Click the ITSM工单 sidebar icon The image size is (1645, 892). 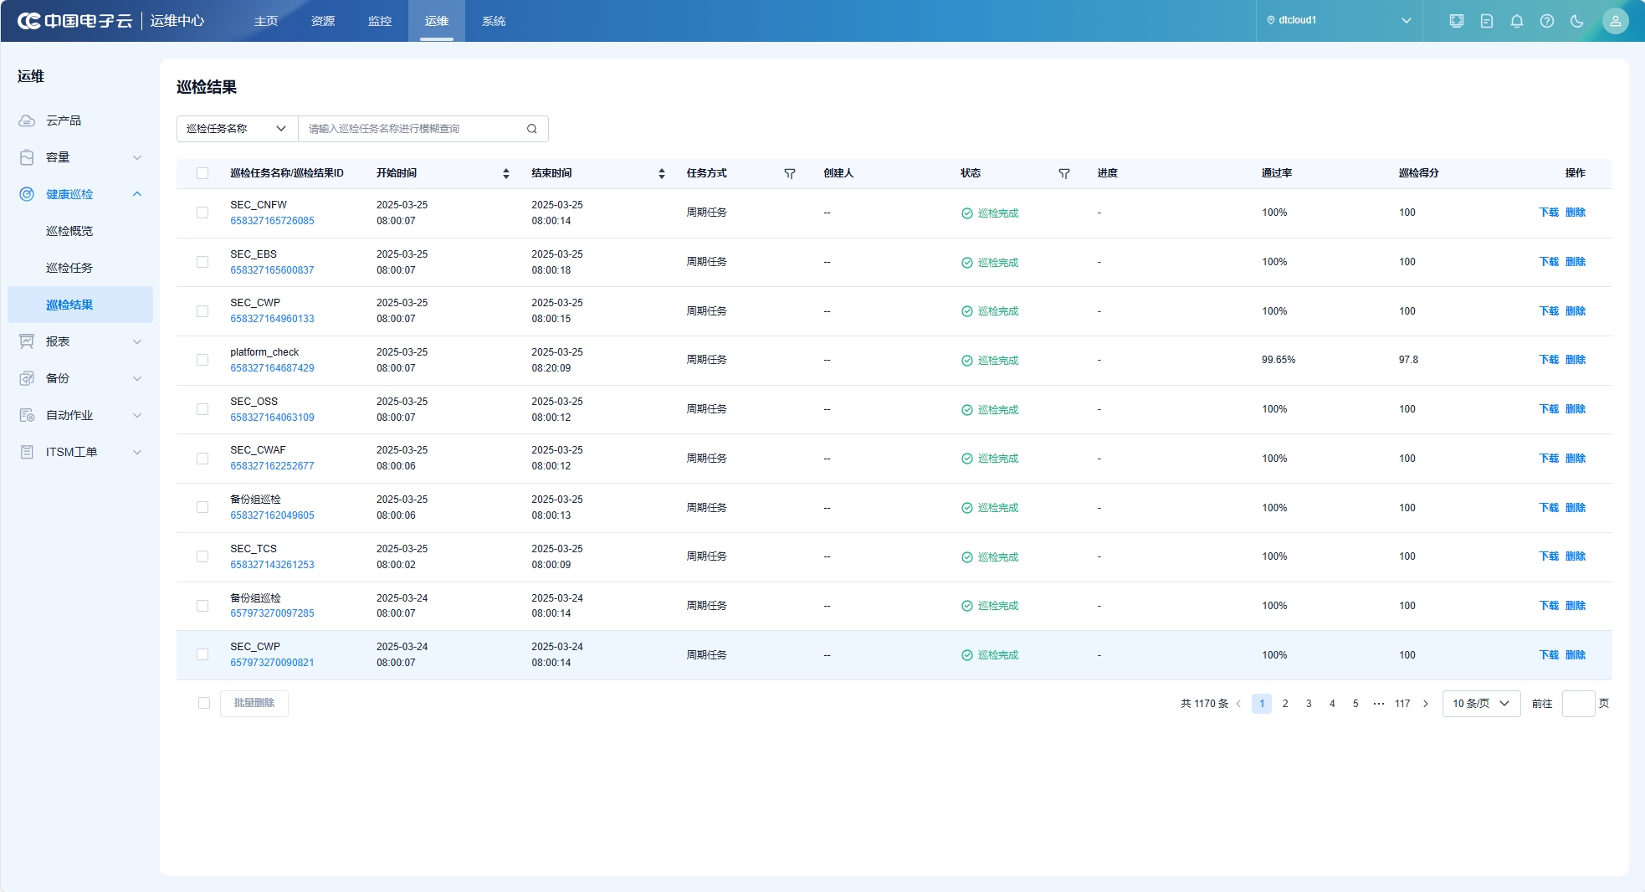coord(27,452)
